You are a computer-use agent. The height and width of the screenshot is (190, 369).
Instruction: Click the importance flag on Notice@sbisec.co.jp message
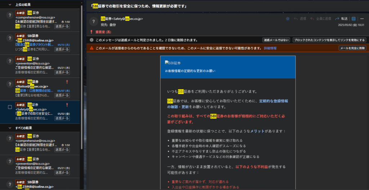(67, 82)
